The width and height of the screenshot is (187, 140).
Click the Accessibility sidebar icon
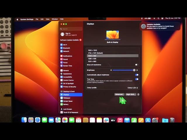(61, 77)
